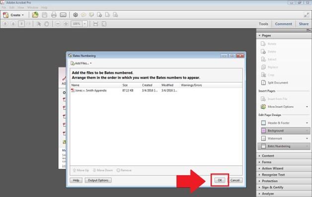The height and width of the screenshot is (197, 312).
Task: Open the Comment pane tab
Action: (x=284, y=24)
